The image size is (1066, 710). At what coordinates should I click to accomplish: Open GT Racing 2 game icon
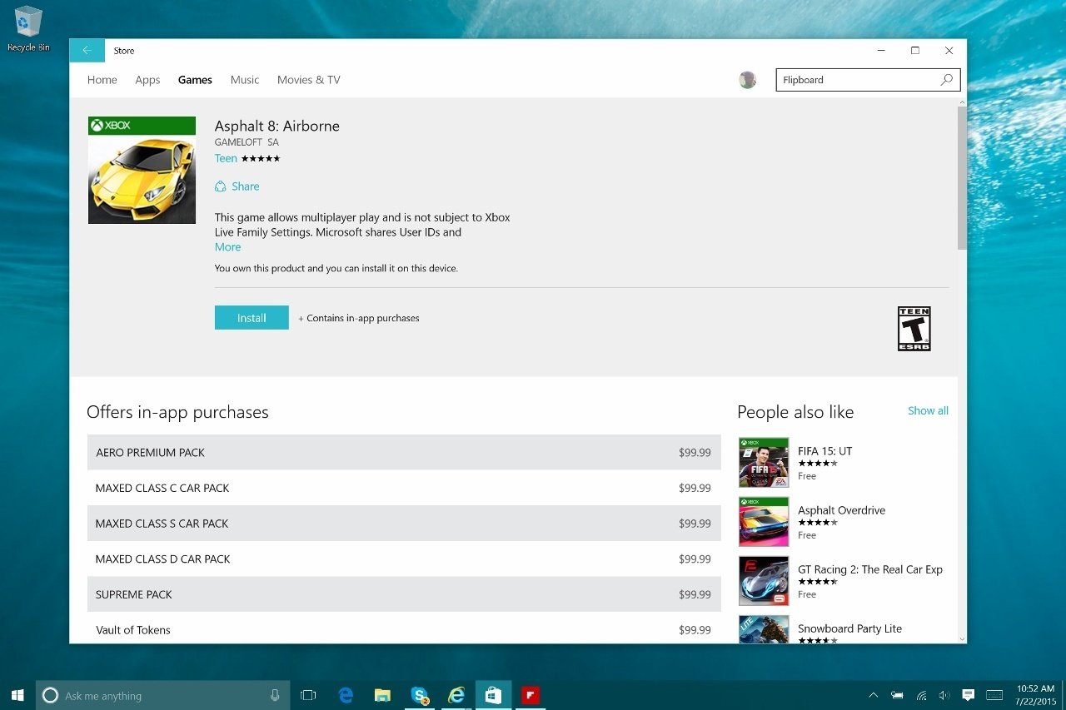pyautogui.click(x=764, y=581)
